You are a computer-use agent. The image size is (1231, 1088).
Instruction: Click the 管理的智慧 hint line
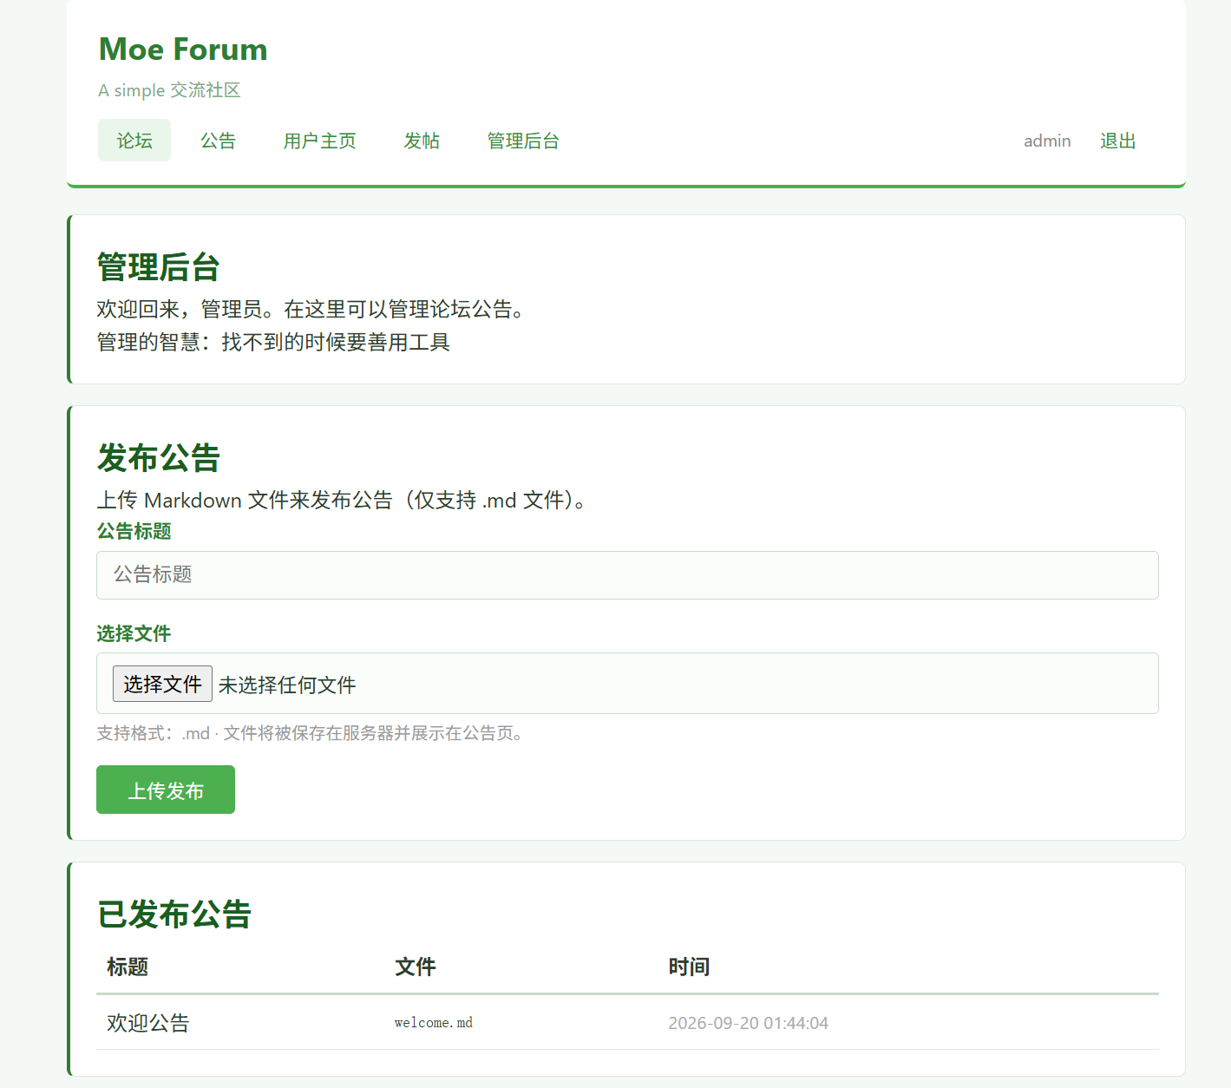[273, 342]
